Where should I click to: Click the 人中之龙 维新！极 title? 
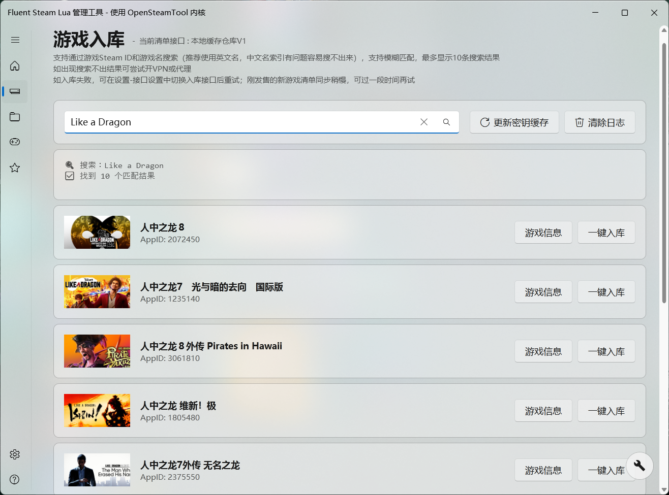(x=178, y=406)
